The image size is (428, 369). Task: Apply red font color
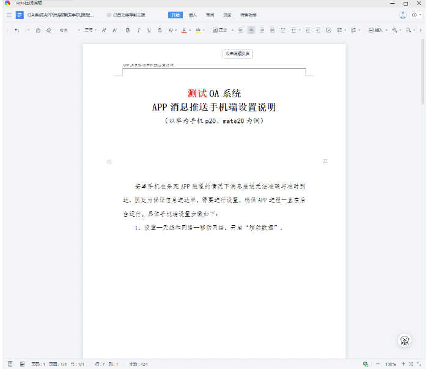pos(184,30)
